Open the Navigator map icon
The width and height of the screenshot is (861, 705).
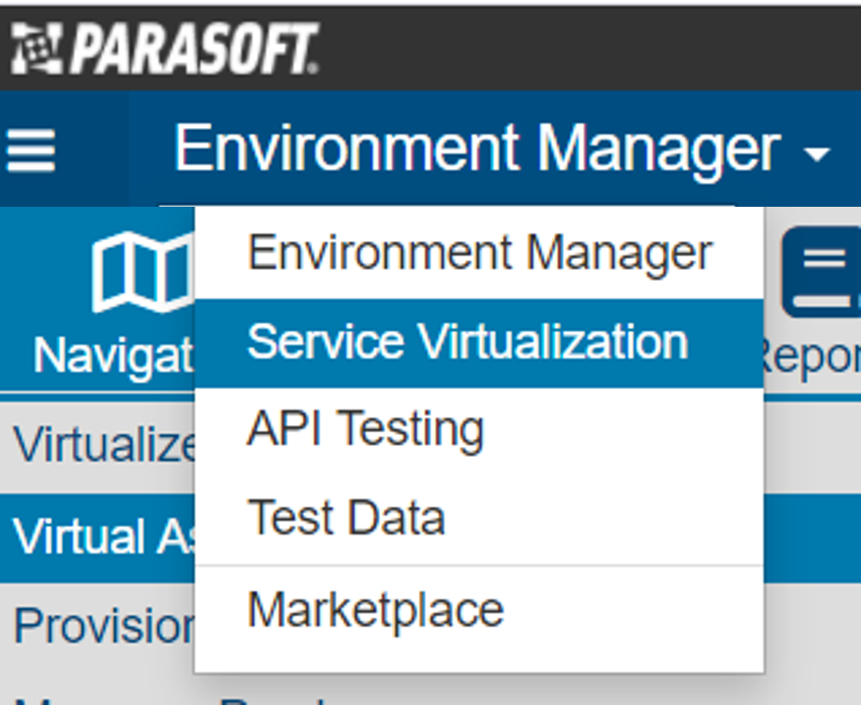[x=144, y=273]
